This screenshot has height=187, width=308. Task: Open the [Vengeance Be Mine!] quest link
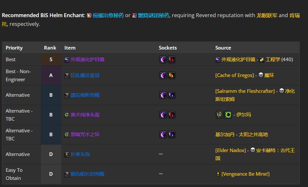click(245, 174)
